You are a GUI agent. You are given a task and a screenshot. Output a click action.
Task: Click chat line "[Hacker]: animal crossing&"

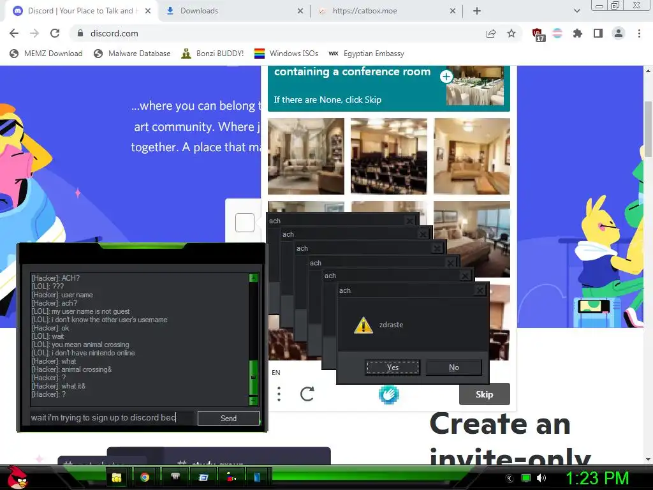(71, 369)
